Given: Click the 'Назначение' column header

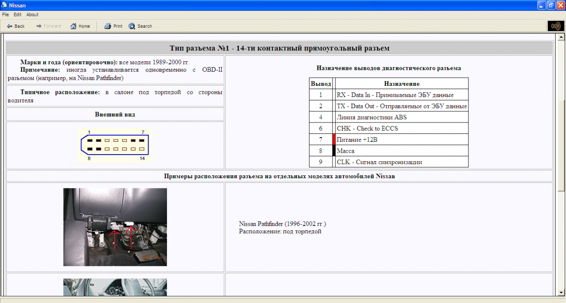Looking at the screenshot, I should coord(402,84).
